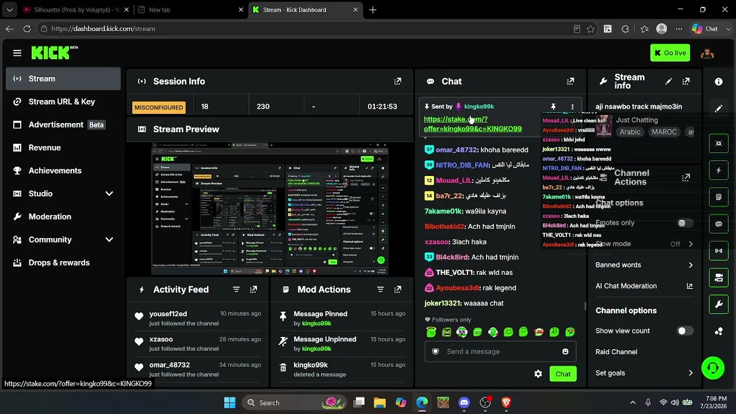Click the pencil icon in right sidebar

pos(719,108)
